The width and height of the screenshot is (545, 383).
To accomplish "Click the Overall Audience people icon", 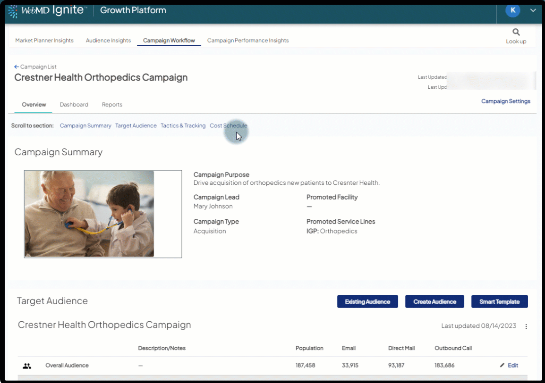I will [27, 366].
